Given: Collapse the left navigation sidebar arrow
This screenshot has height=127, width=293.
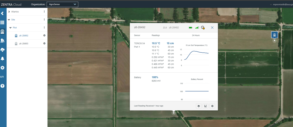Looking at the screenshot, I should (x=3, y=13).
